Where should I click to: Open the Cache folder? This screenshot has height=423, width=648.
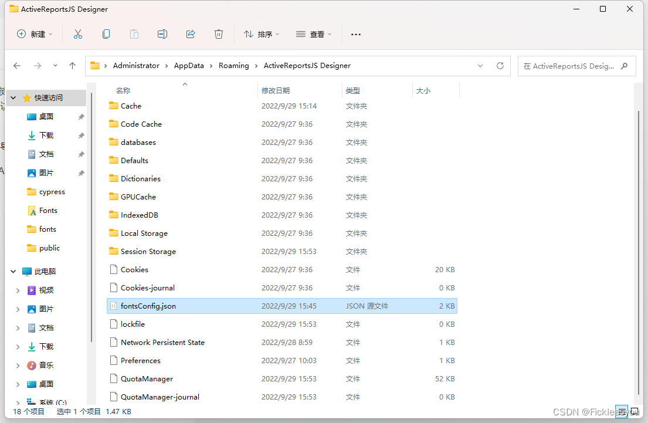130,106
